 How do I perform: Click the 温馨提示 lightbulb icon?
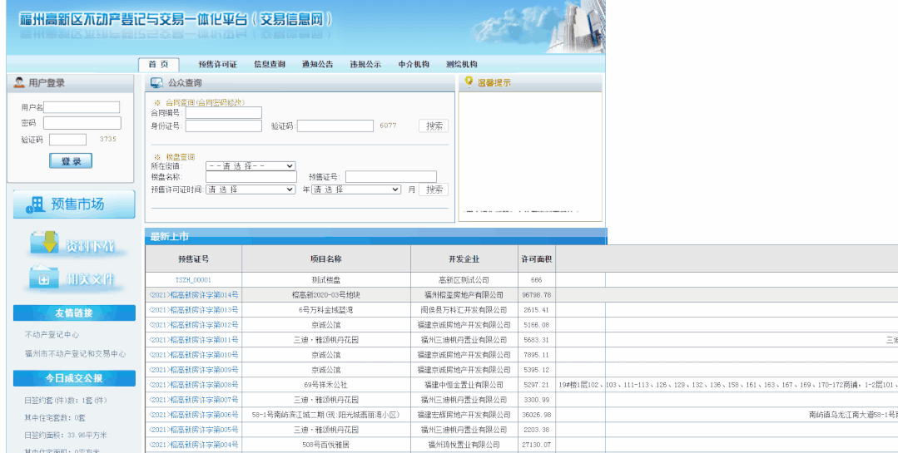pos(469,82)
